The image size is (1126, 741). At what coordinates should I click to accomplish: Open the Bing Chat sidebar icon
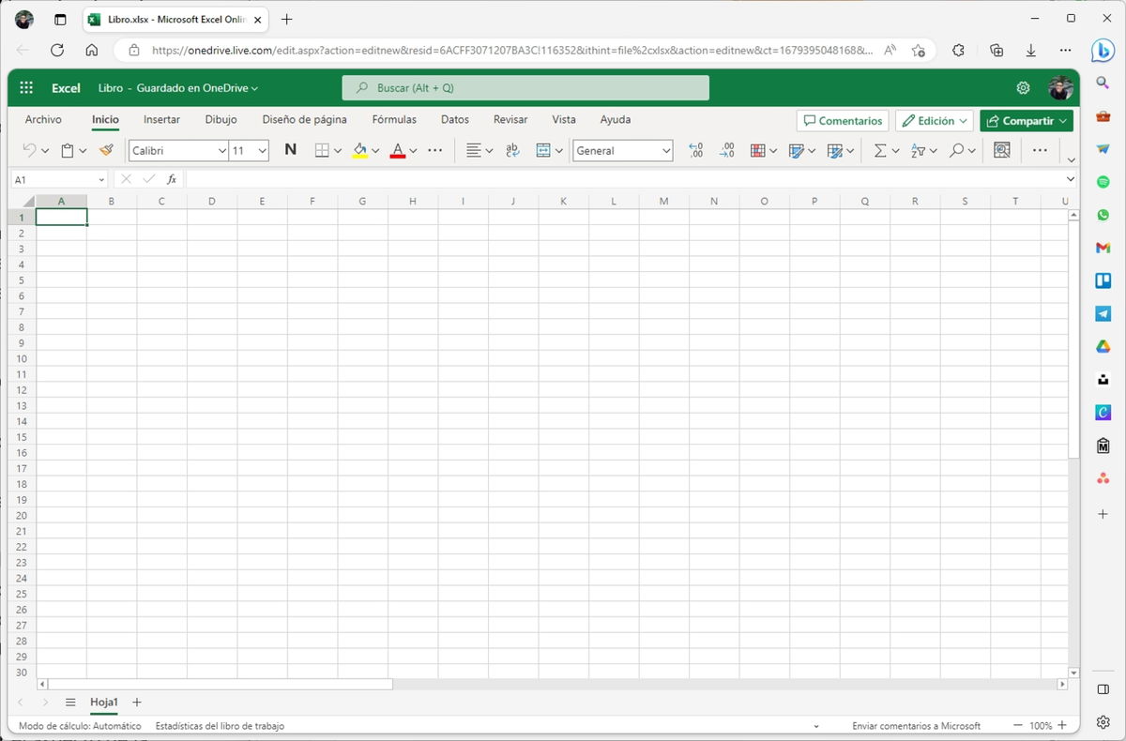[1103, 51]
